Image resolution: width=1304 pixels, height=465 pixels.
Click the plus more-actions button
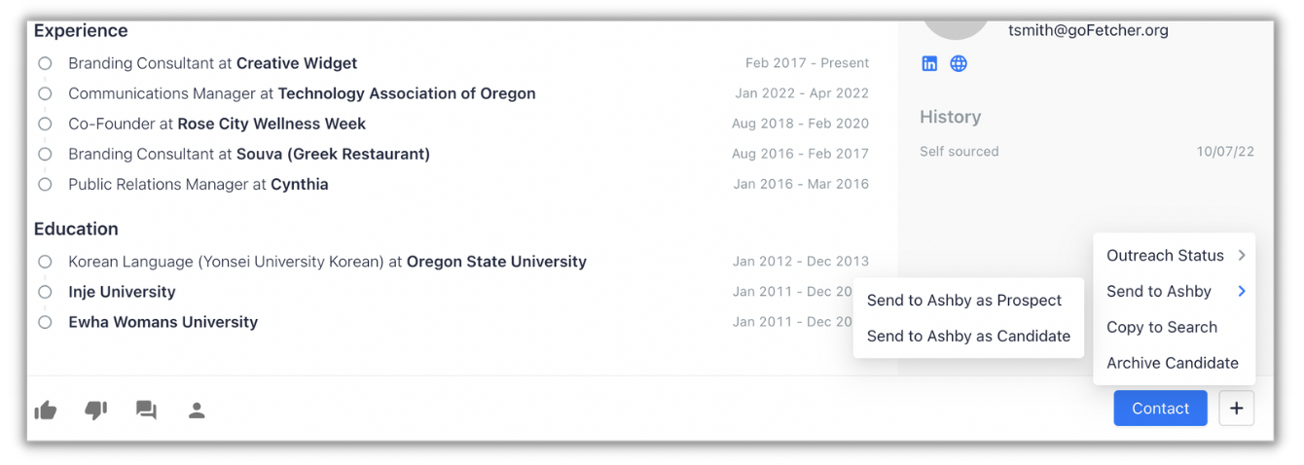[x=1236, y=409]
